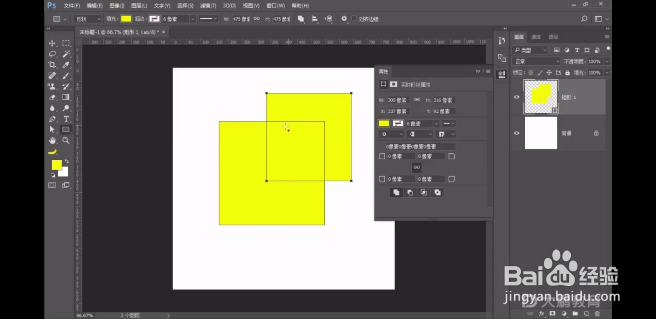The width and height of the screenshot is (656, 319).
Task: Select the Path Selection arrow tool
Action: 52,130
